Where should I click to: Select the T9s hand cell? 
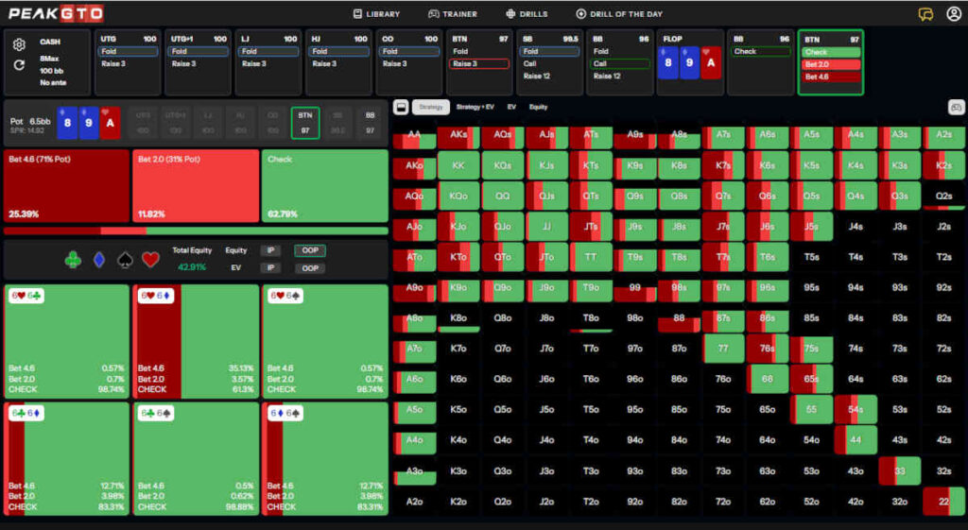[634, 257]
